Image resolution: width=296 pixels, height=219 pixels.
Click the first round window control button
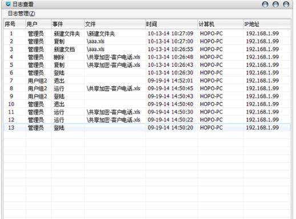click(265, 5)
